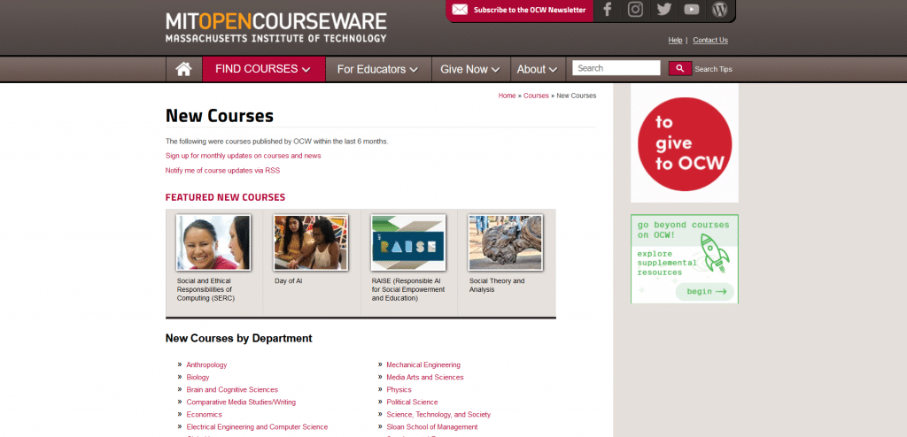
Task: Click begin on supplemental resources banner
Action: (704, 291)
